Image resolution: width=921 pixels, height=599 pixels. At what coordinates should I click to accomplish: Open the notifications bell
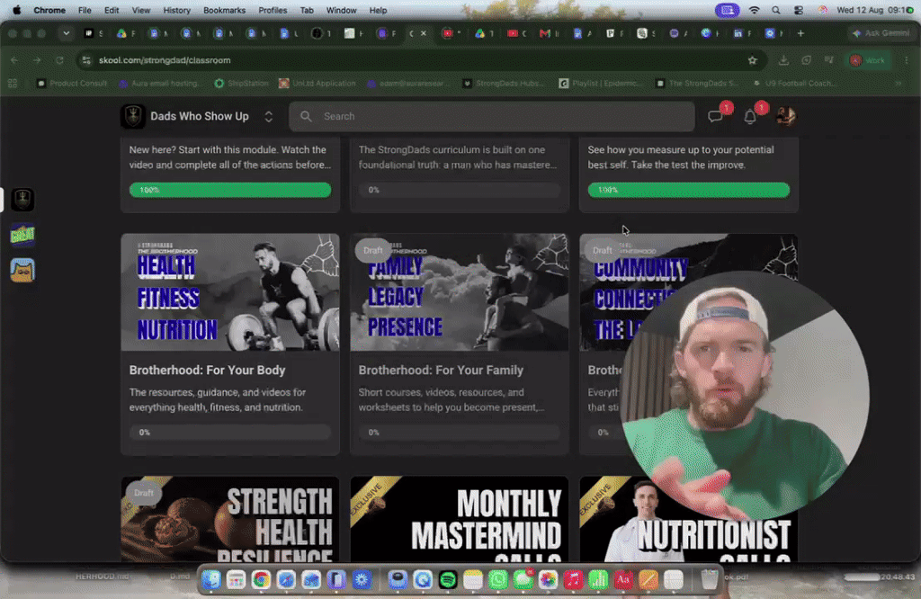pos(750,116)
